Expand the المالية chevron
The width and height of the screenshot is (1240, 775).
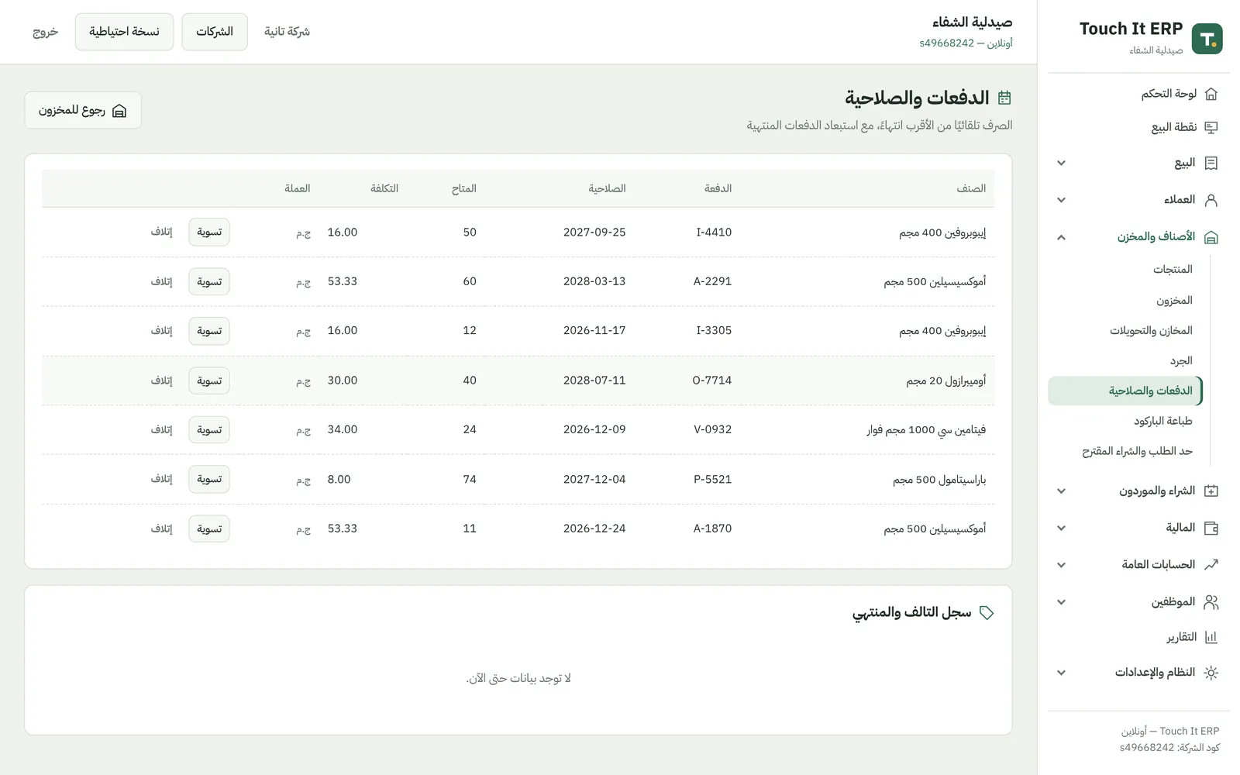1062,528
